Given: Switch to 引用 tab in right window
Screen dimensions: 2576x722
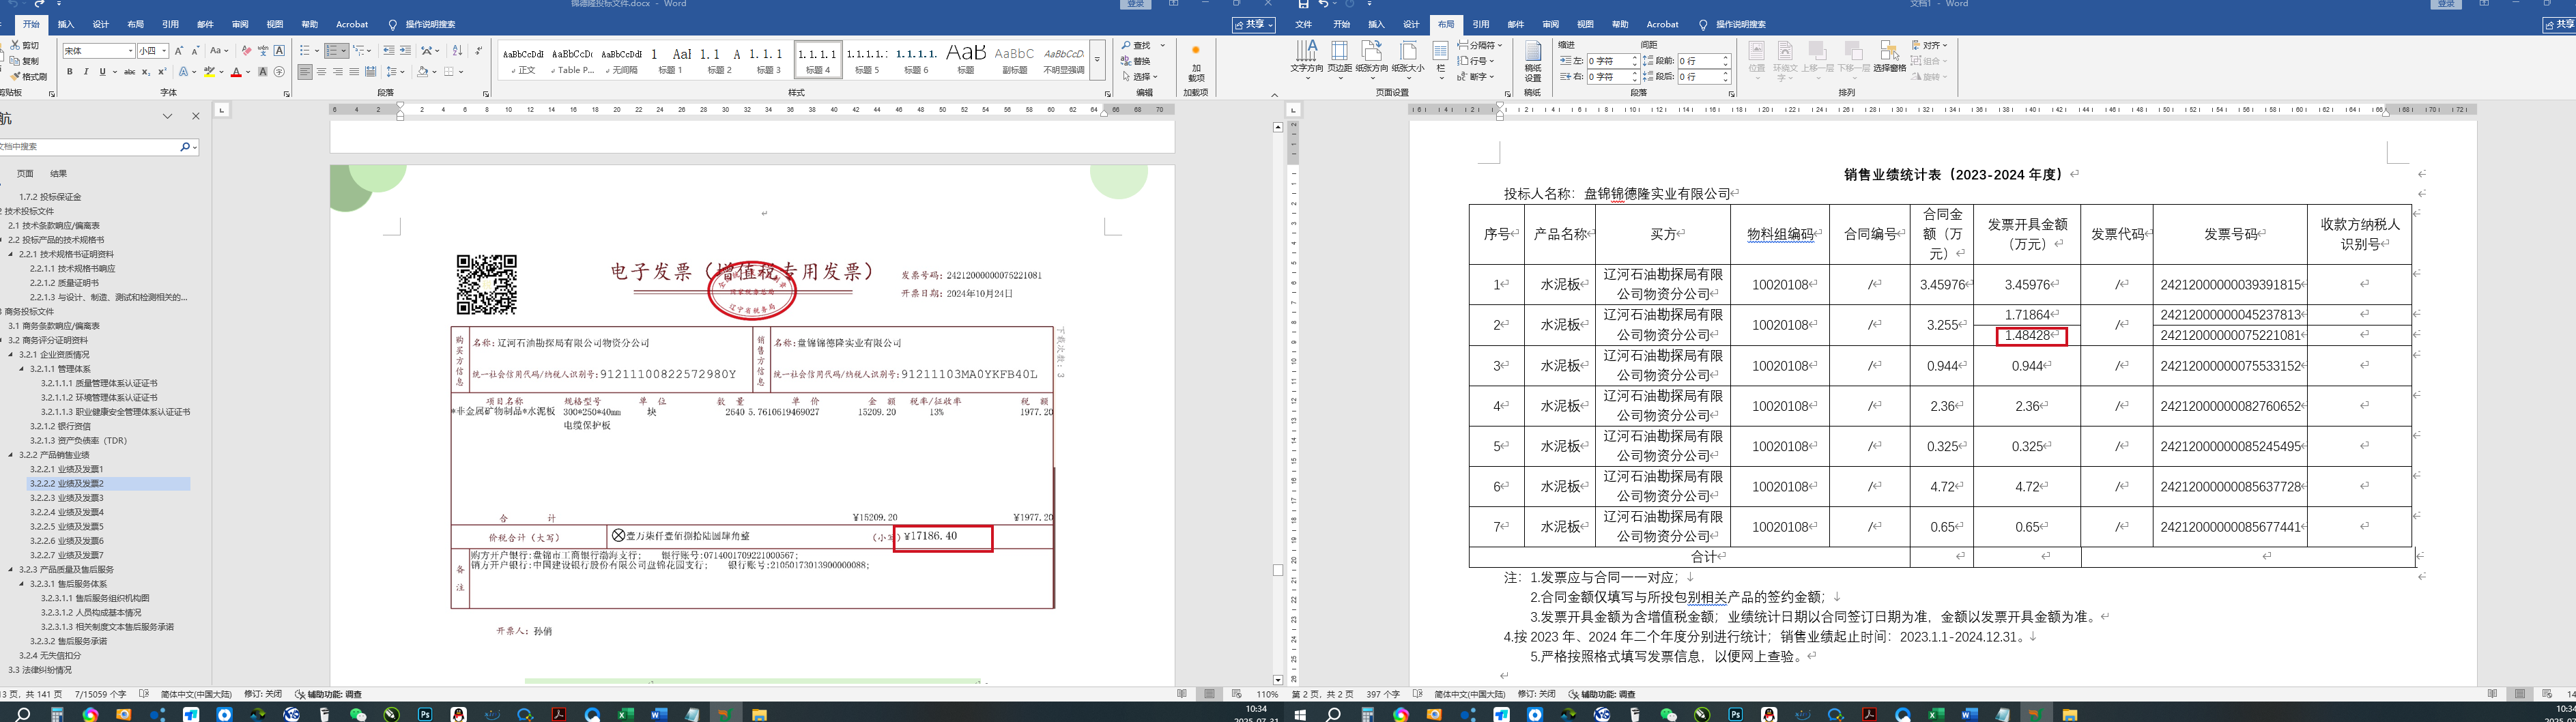Looking at the screenshot, I should pyautogui.click(x=1481, y=24).
